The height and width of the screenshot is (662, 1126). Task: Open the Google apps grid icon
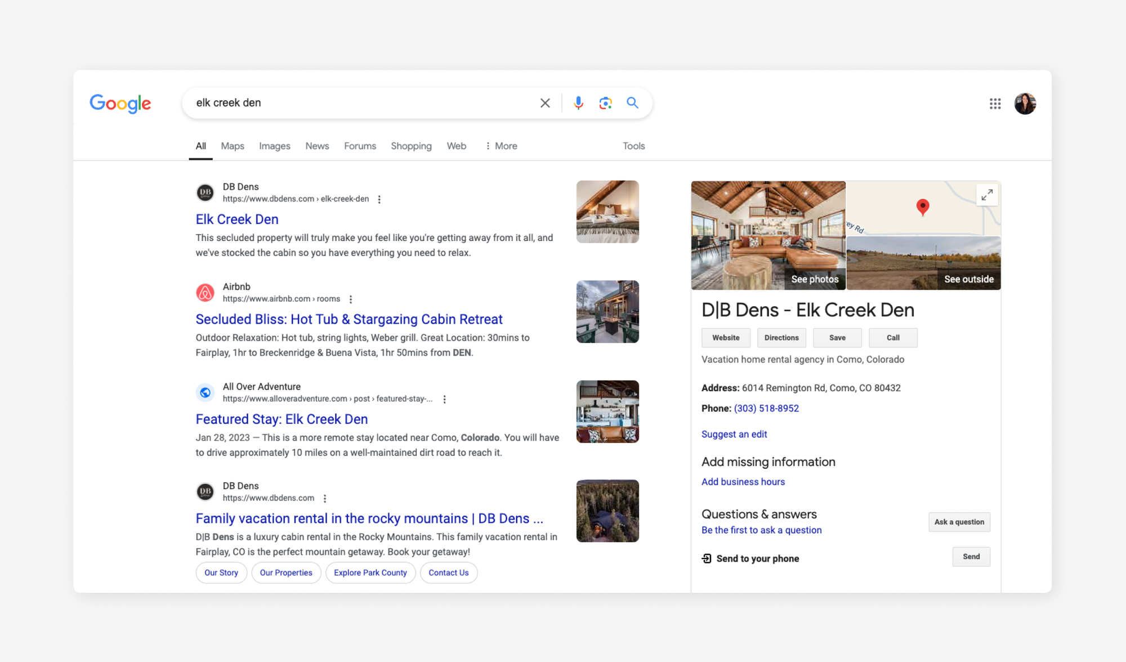[x=995, y=104]
